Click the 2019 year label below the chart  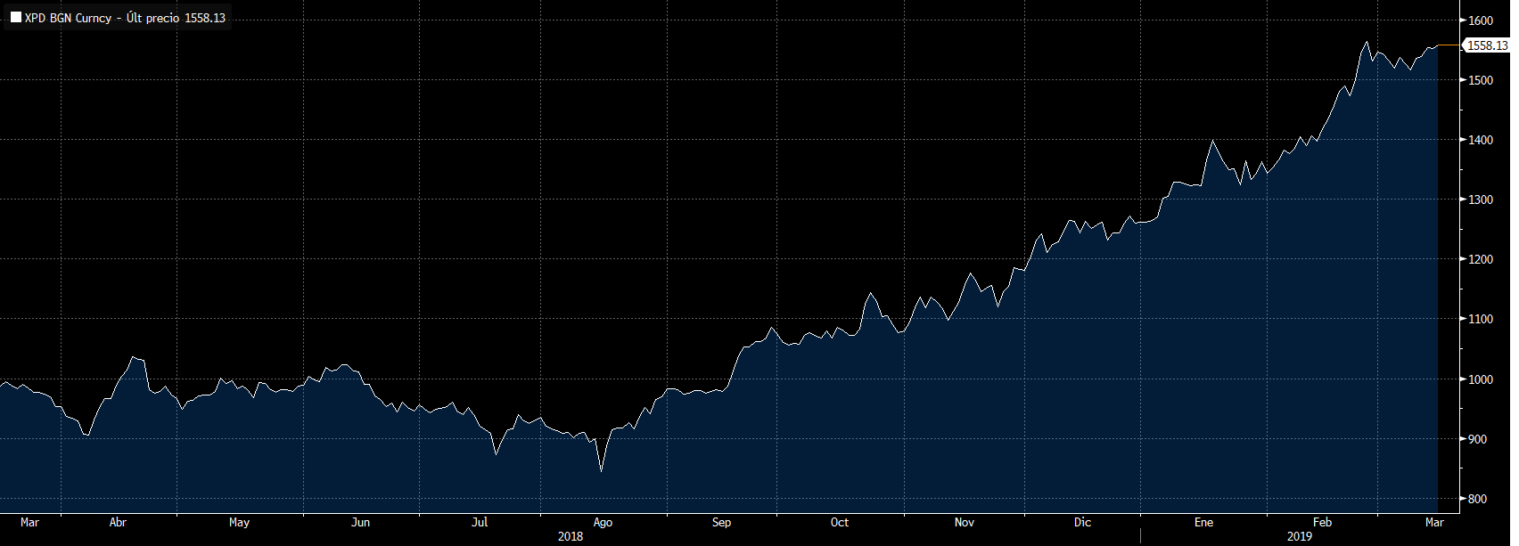click(x=1300, y=536)
